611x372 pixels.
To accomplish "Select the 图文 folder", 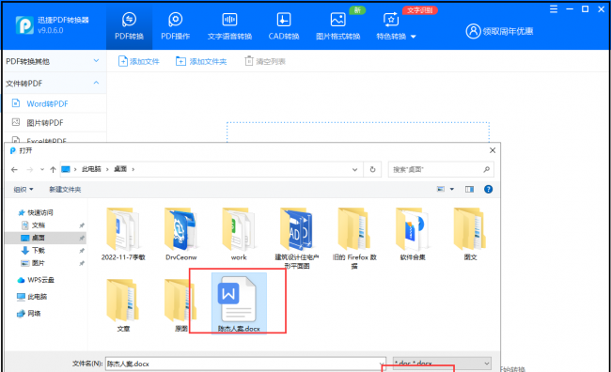I will [470, 235].
